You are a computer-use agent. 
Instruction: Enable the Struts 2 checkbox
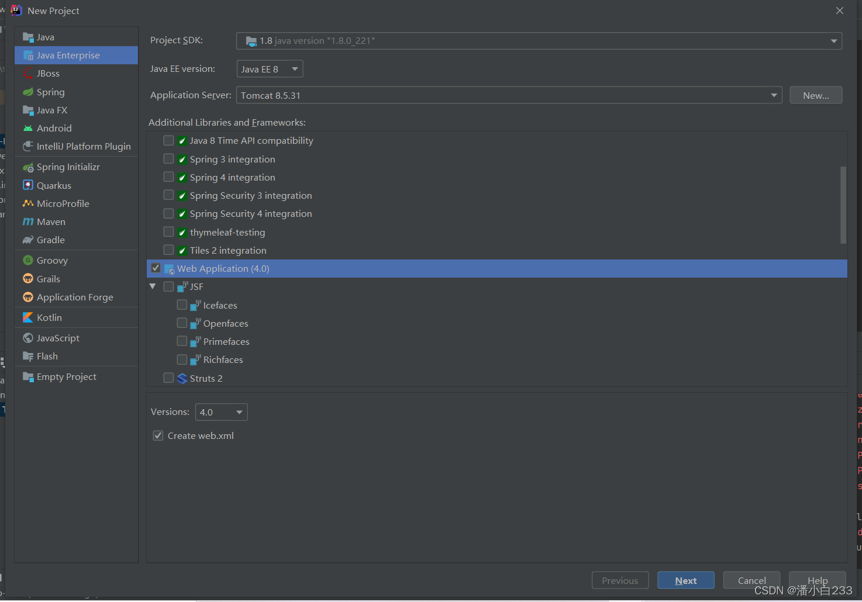coord(168,378)
